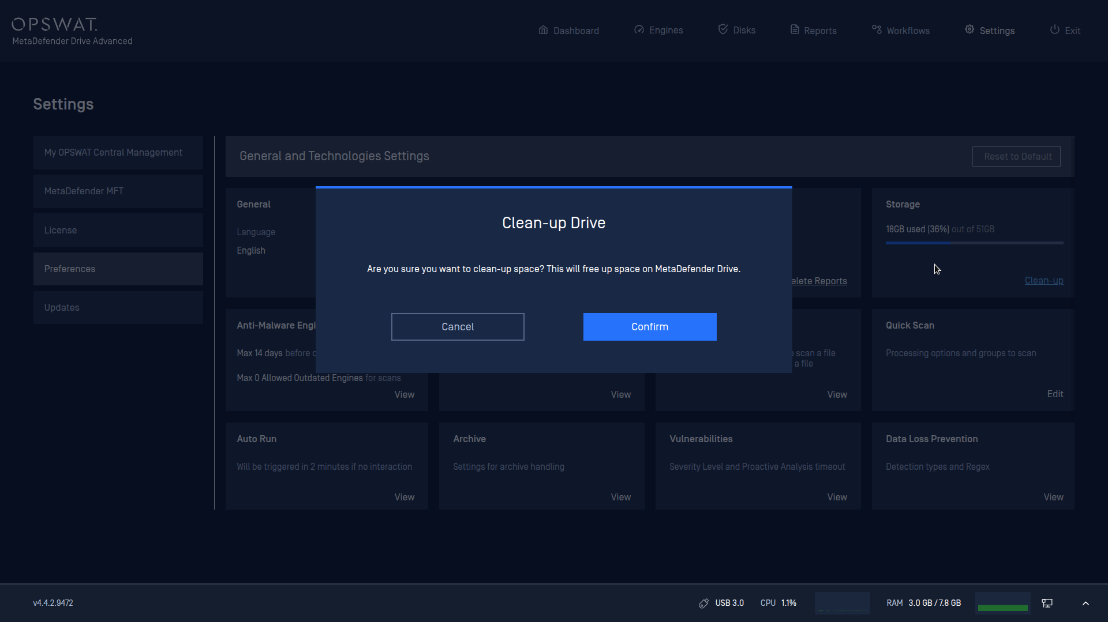
Task: Click the Exit power icon
Action: coord(1054,30)
